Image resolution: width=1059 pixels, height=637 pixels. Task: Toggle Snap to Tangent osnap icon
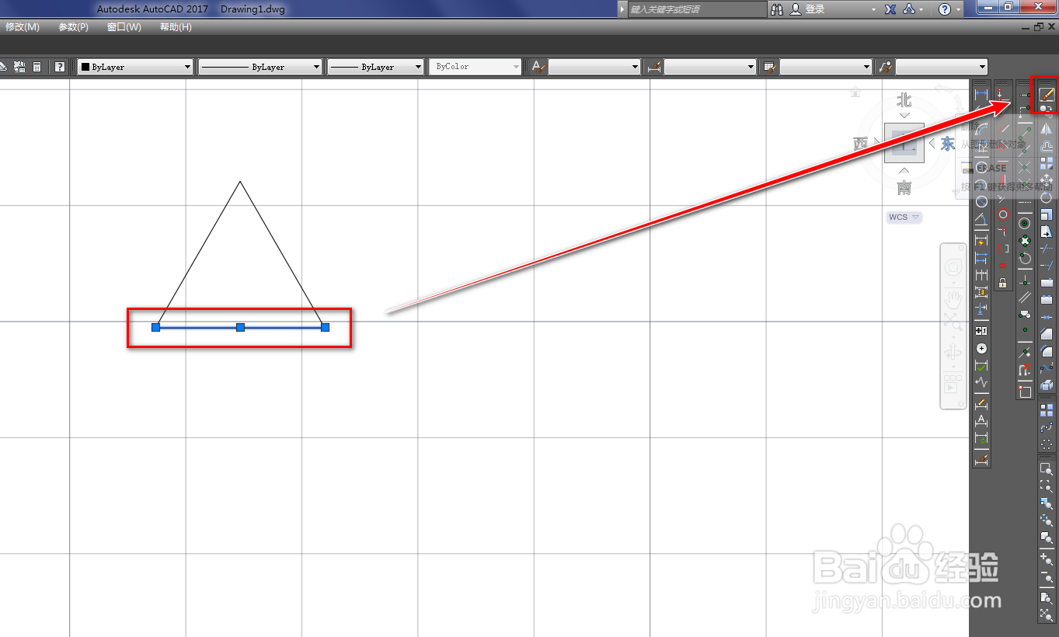(x=1025, y=258)
